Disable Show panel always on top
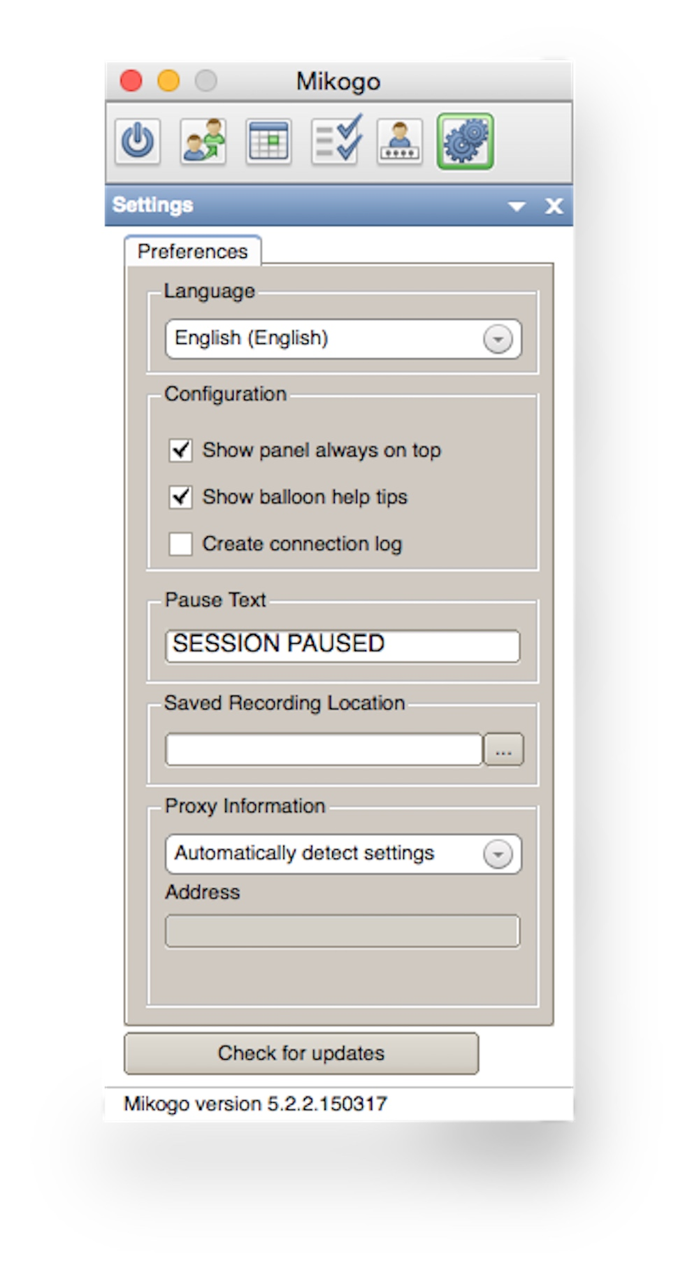This screenshot has width=678, height=1270. 181,450
